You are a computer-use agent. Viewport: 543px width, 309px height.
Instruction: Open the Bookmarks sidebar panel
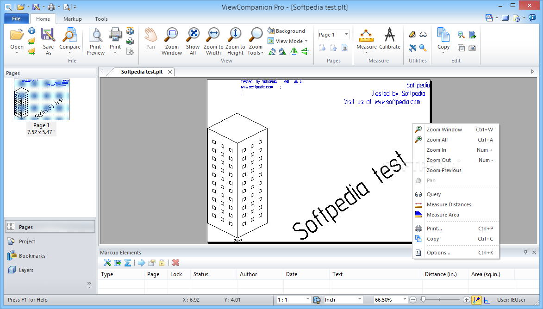point(50,256)
